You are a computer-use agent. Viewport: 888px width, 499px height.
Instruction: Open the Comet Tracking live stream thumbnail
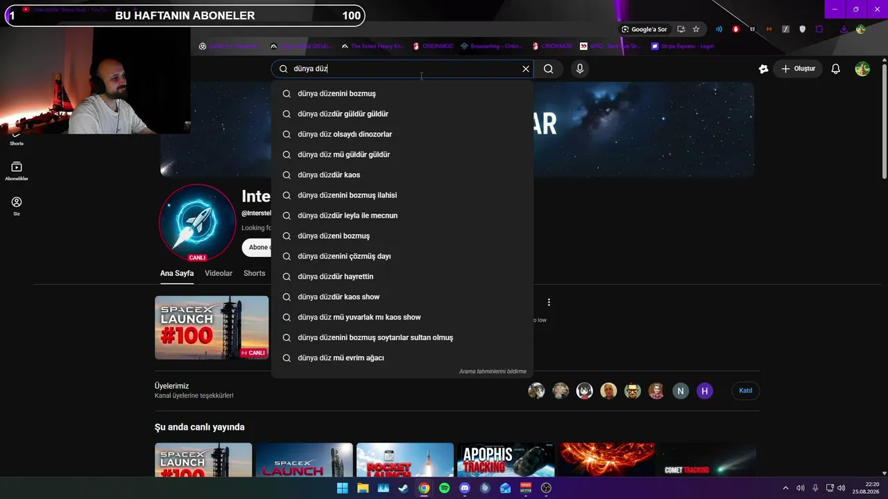[707, 459]
